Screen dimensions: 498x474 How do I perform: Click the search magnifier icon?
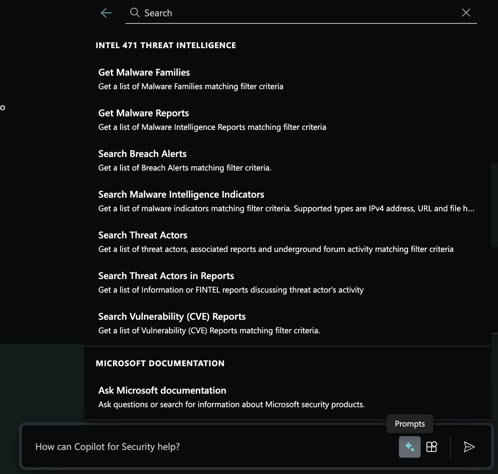coord(135,13)
